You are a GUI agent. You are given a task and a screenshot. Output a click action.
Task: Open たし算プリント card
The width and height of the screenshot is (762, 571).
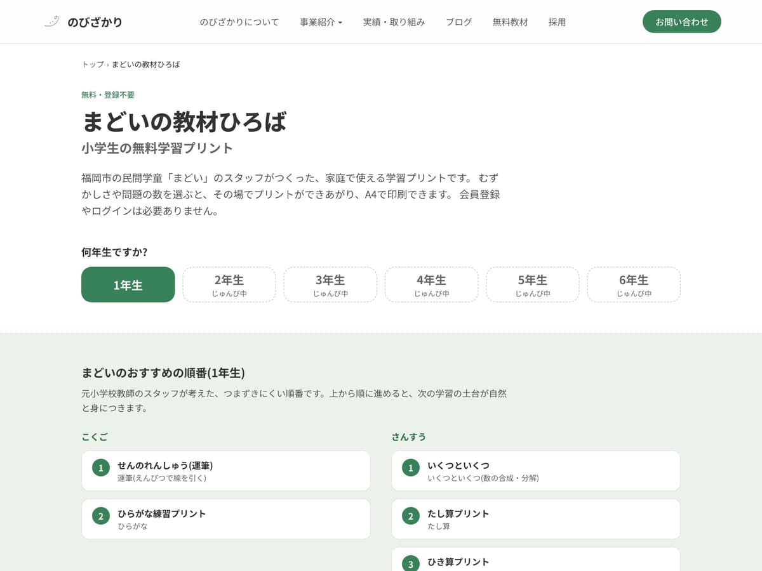click(536, 519)
